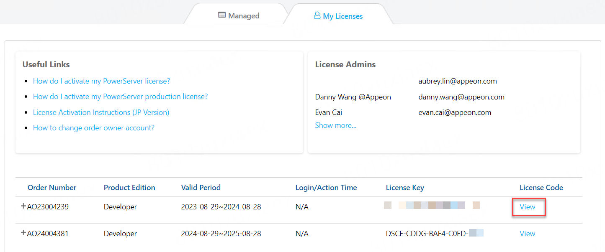Click the evan.cai@appeon.com email address
The width and height of the screenshot is (605, 252).
tap(455, 112)
